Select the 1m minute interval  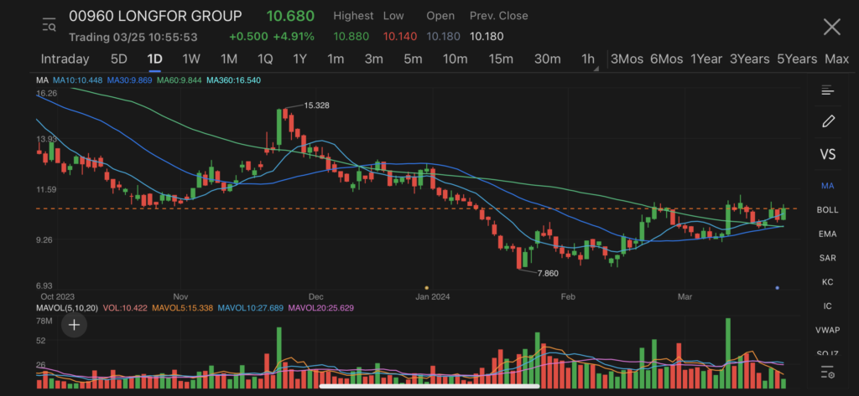click(336, 59)
